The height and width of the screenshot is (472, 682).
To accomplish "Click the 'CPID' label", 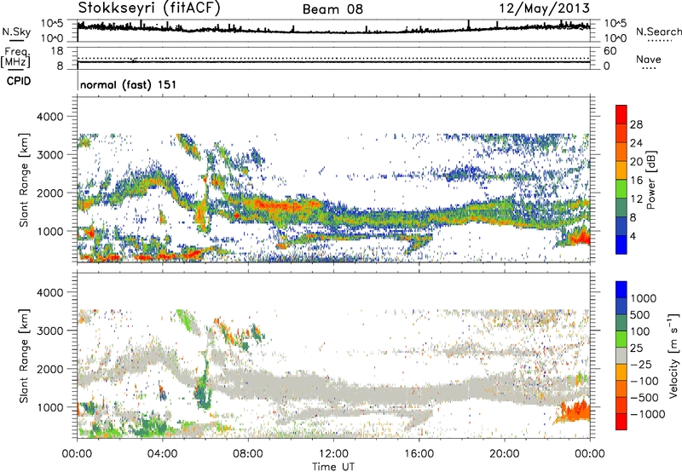I will pyautogui.click(x=19, y=81).
